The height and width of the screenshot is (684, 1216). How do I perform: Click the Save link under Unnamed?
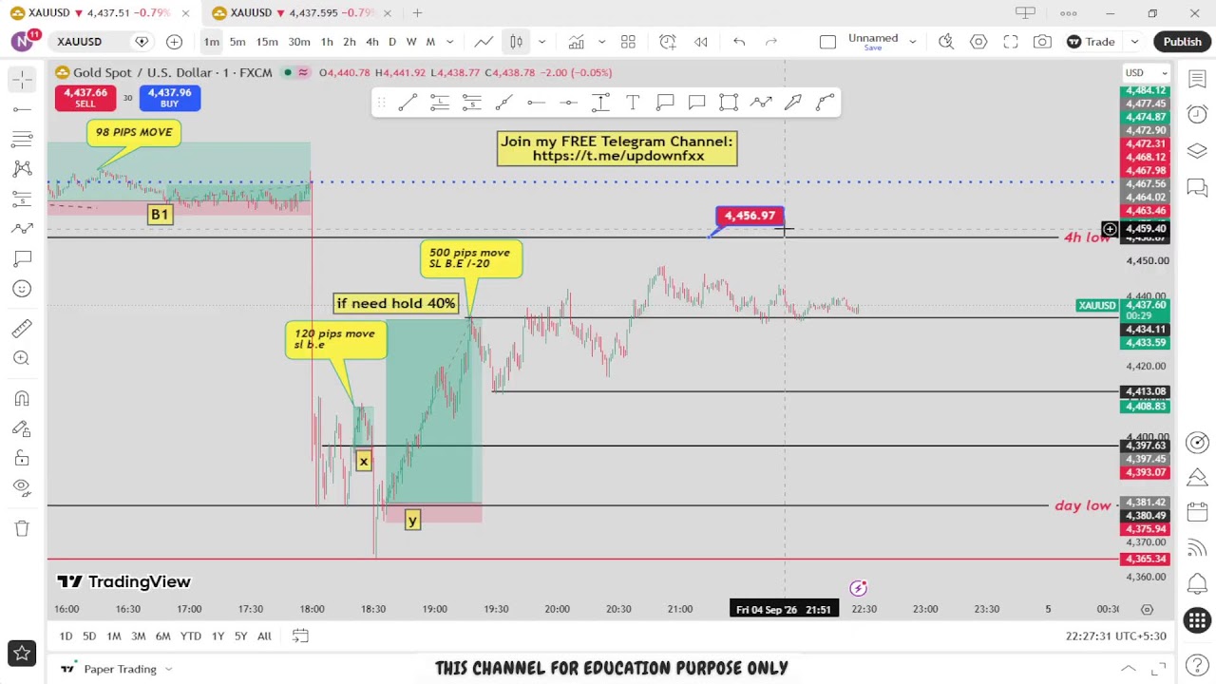click(x=872, y=47)
